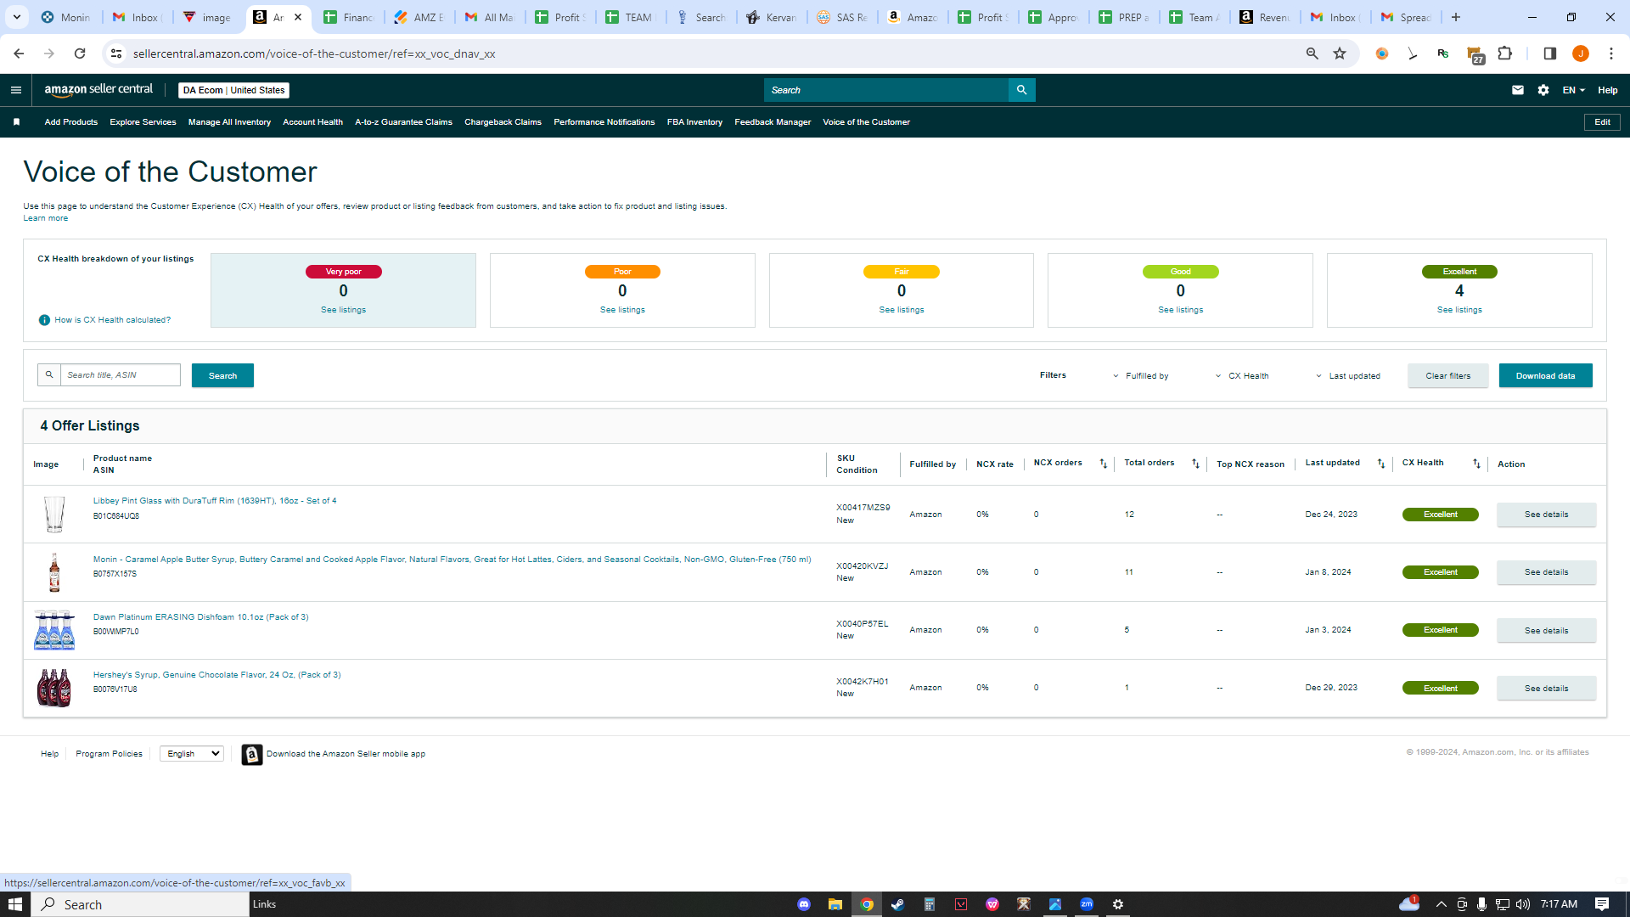Image resolution: width=1630 pixels, height=917 pixels.
Task: Sort by Last updated arrows
Action: (1381, 464)
